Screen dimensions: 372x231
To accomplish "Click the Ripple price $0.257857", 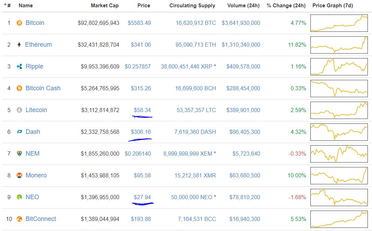I will click(x=138, y=67).
